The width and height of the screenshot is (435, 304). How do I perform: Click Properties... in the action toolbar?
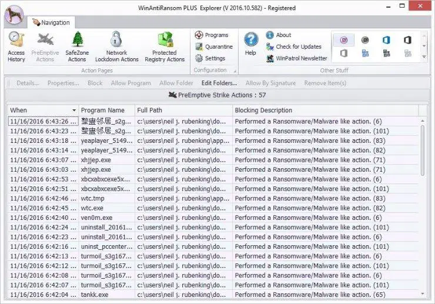pos(63,83)
